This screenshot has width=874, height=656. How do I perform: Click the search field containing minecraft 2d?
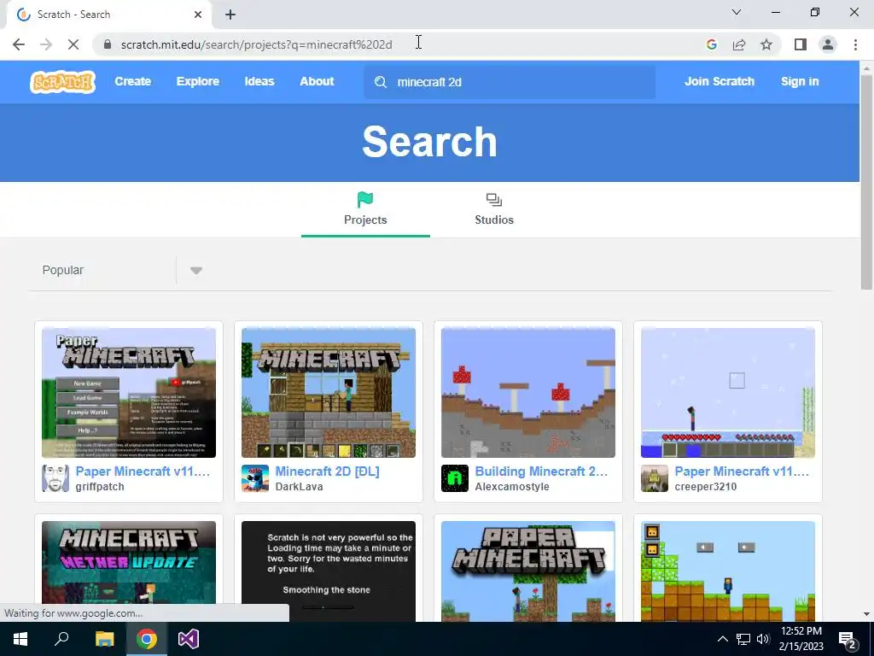pos(510,82)
